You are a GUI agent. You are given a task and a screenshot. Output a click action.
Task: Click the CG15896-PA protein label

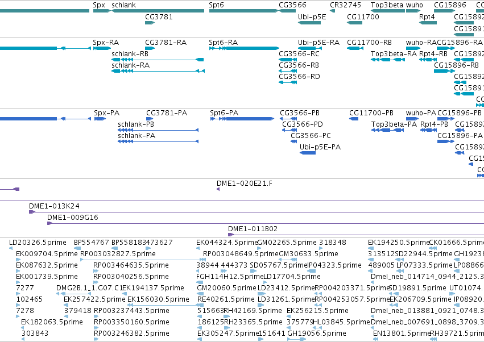tap(460, 136)
